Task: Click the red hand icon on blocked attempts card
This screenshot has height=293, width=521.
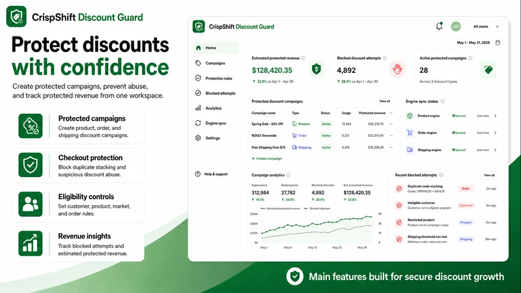Action: point(397,70)
